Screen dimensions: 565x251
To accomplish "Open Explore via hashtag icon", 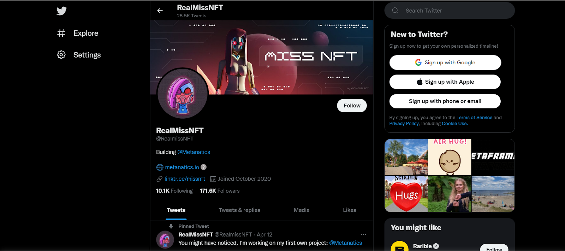I will point(61,33).
